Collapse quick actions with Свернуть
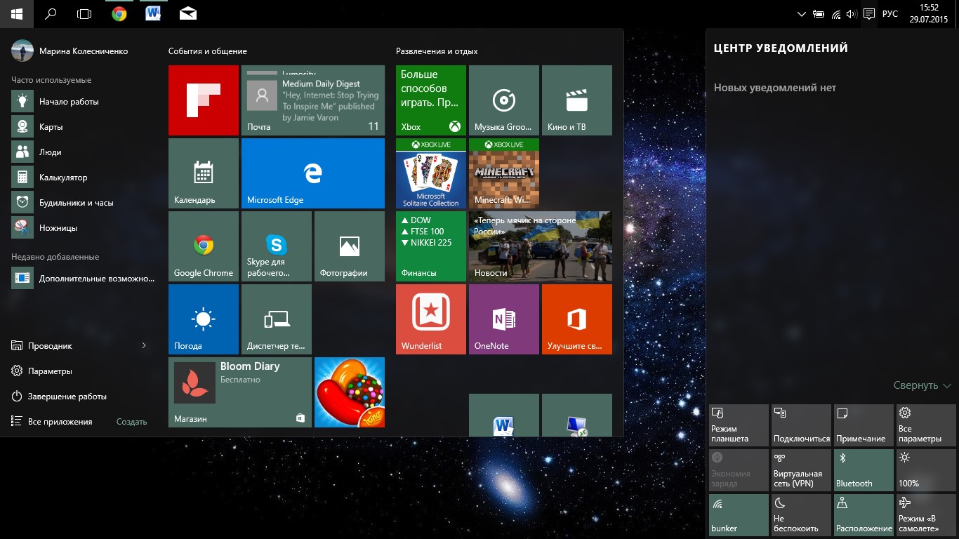This screenshot has height=539, width=959. 922,385
